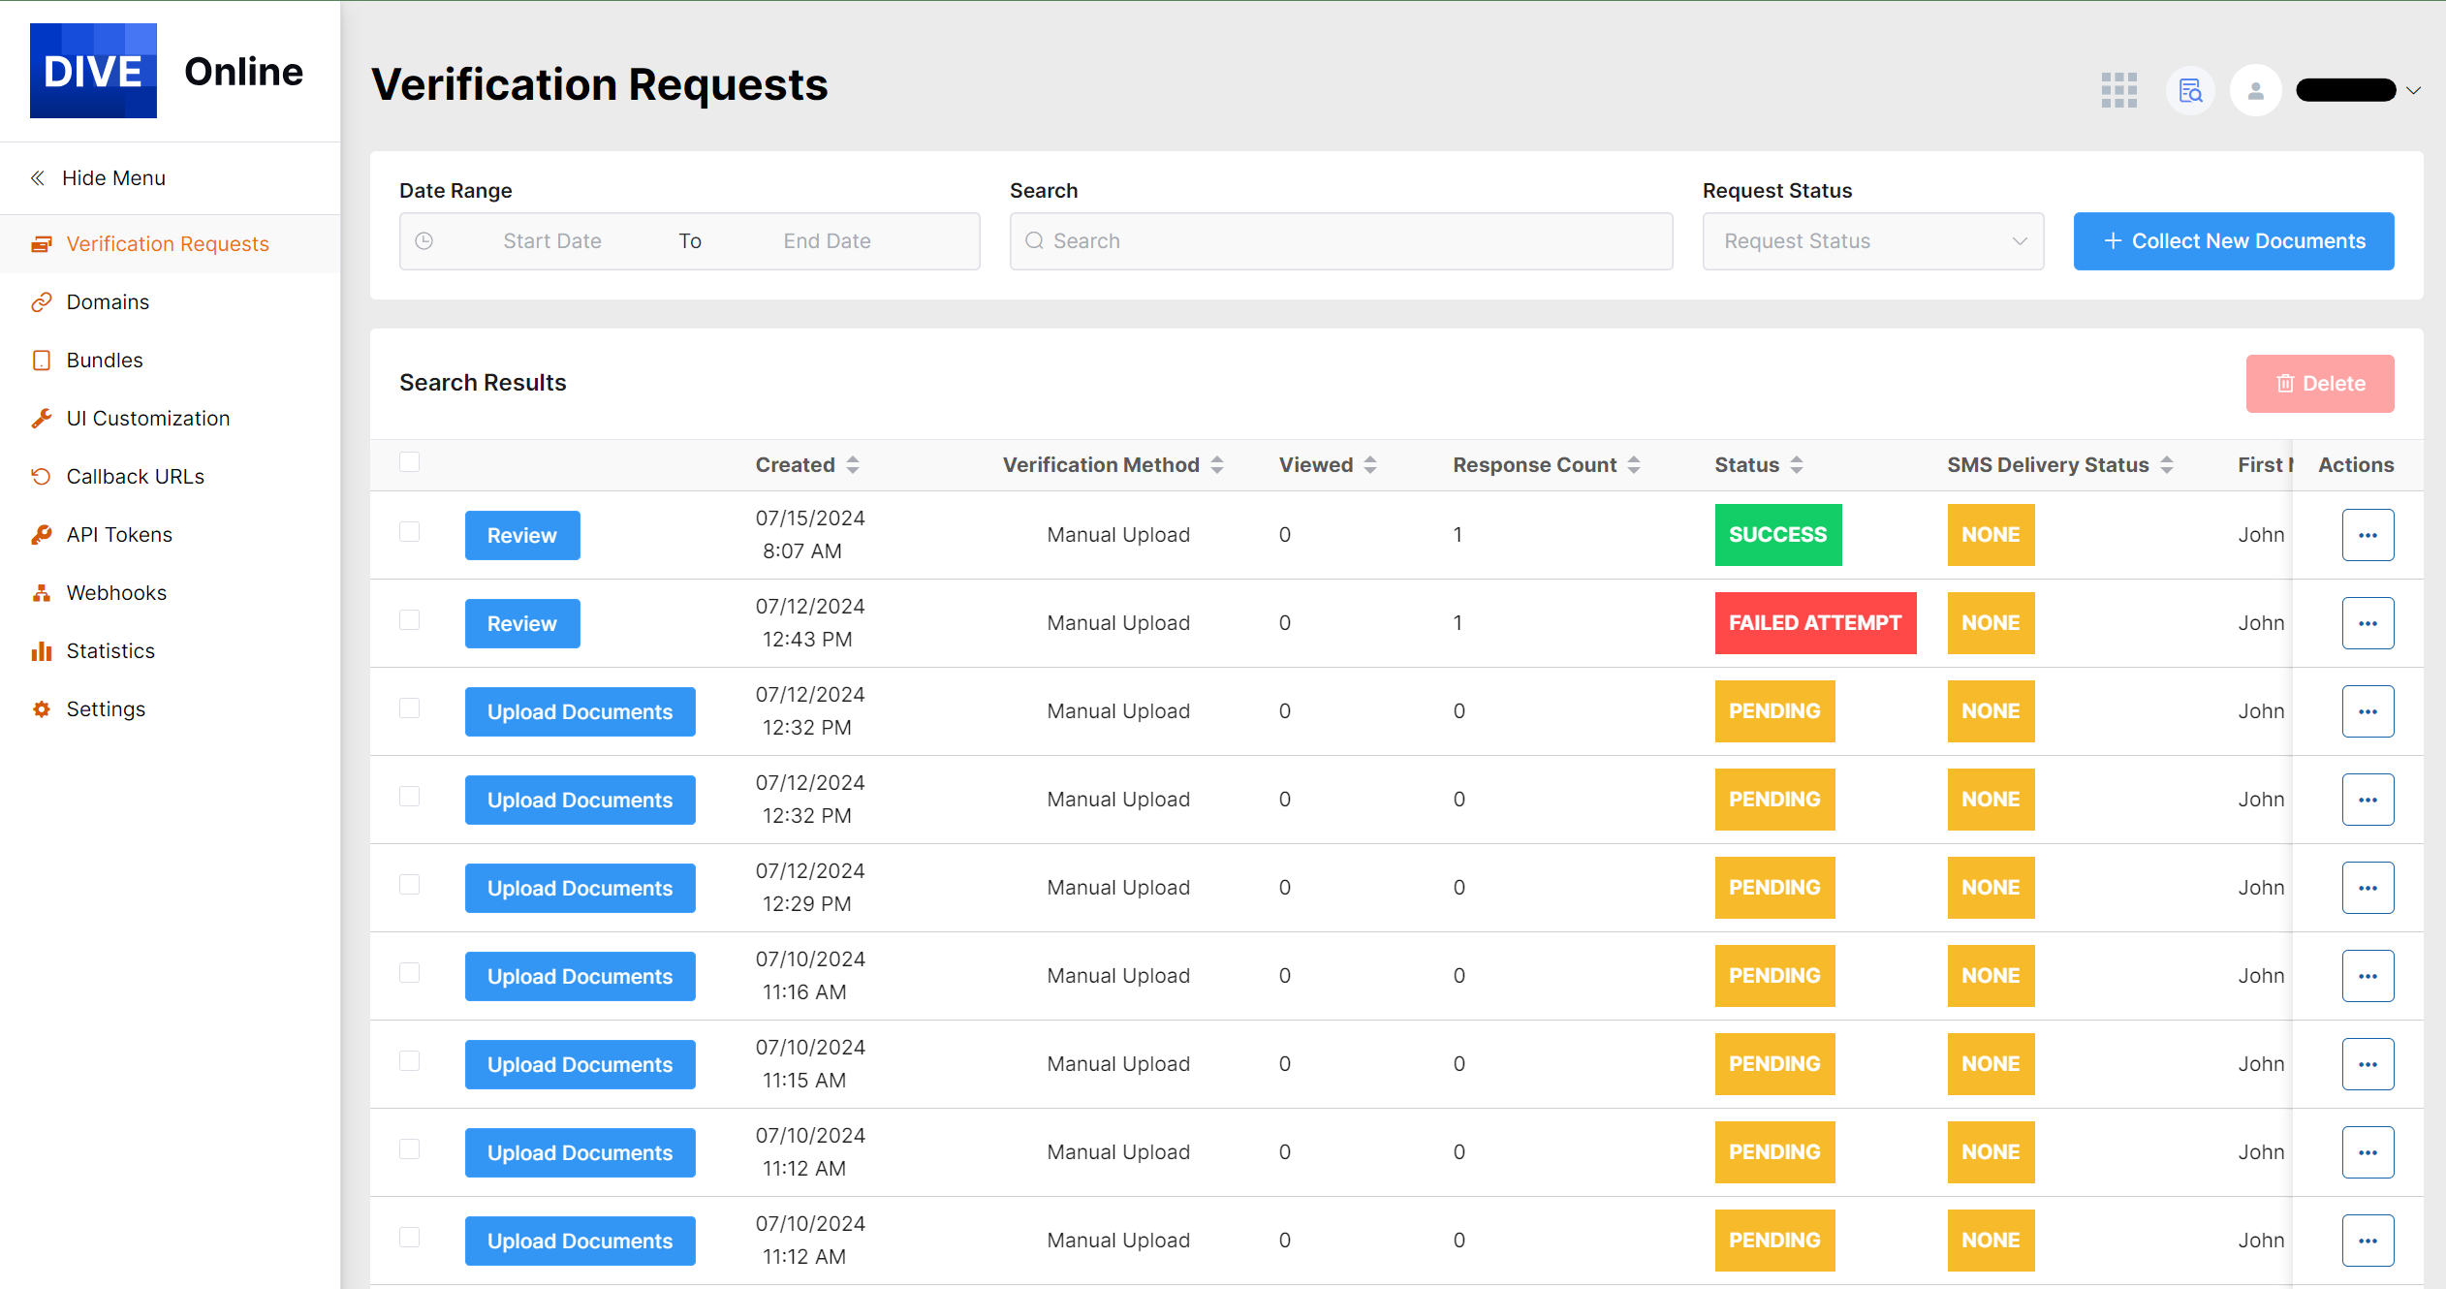2446x1289 pixels.
Task: Toggle the select-all header checkbox
Action: [410, 462]
